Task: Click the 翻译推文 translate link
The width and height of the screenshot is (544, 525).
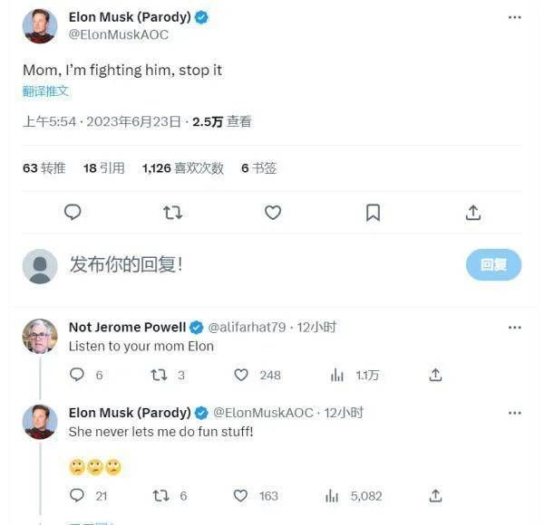Action: click(x=45, y=91)
